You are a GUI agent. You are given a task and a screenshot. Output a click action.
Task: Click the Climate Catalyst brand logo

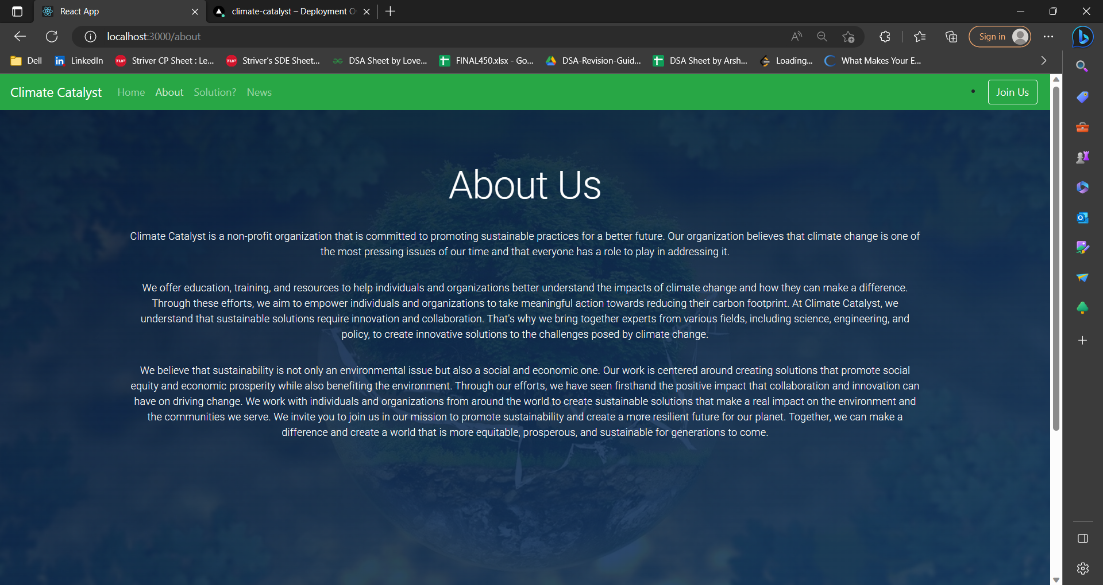(56, 92)
